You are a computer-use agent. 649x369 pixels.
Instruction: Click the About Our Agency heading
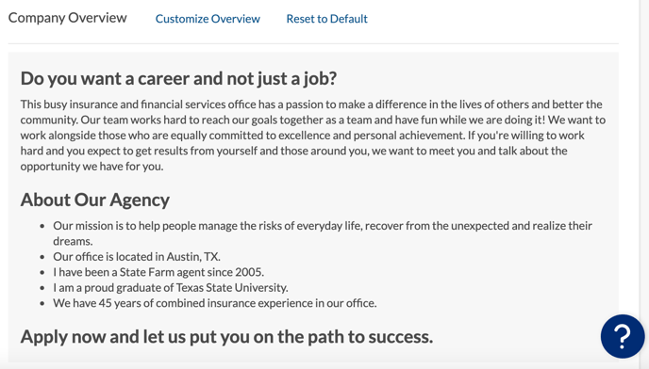pos(95,200)
